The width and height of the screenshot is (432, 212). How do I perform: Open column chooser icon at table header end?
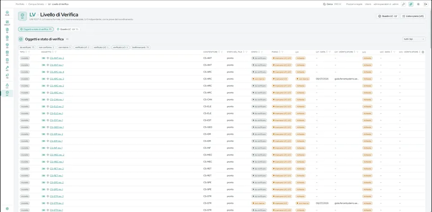[423, 52]
